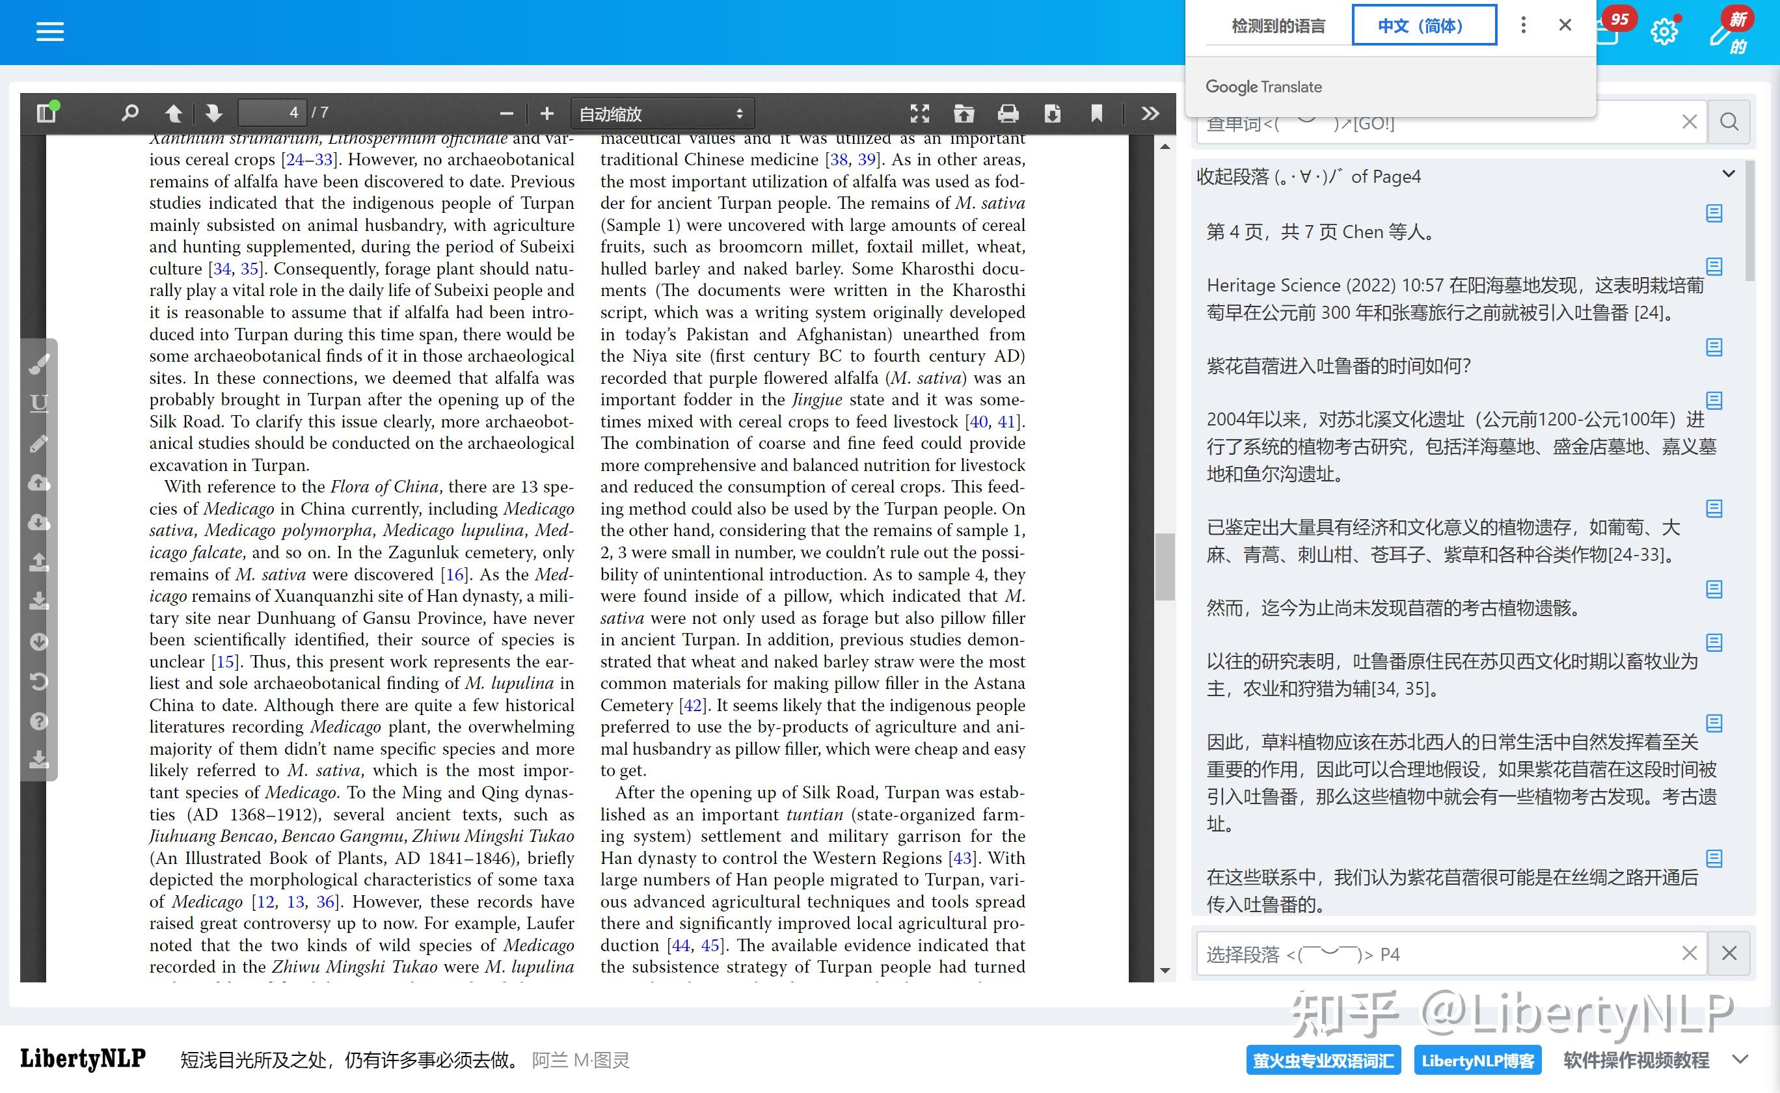
Task: Click the bookmark icon in PDF toolbar
Action: click(x=1097, y=113)
